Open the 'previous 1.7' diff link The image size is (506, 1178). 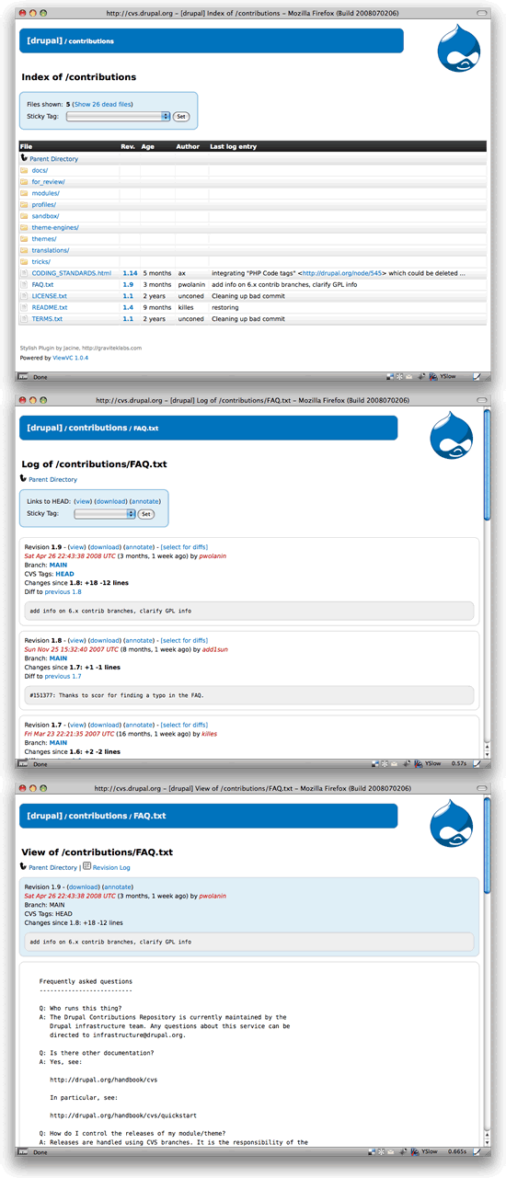click(63, 676)
